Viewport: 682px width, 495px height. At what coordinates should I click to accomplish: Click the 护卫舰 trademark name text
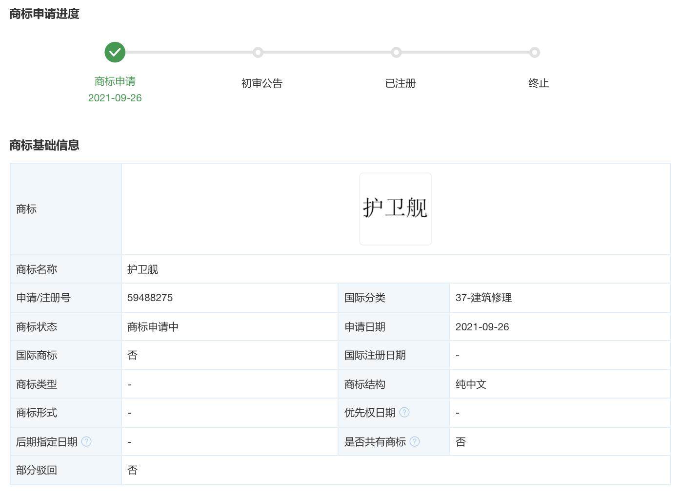coord(142,269)
